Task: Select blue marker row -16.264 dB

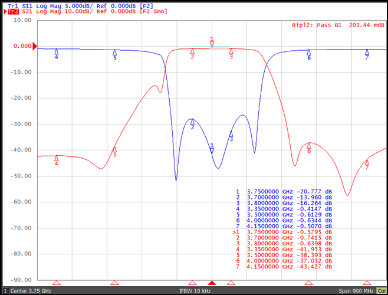Action: 284,203
